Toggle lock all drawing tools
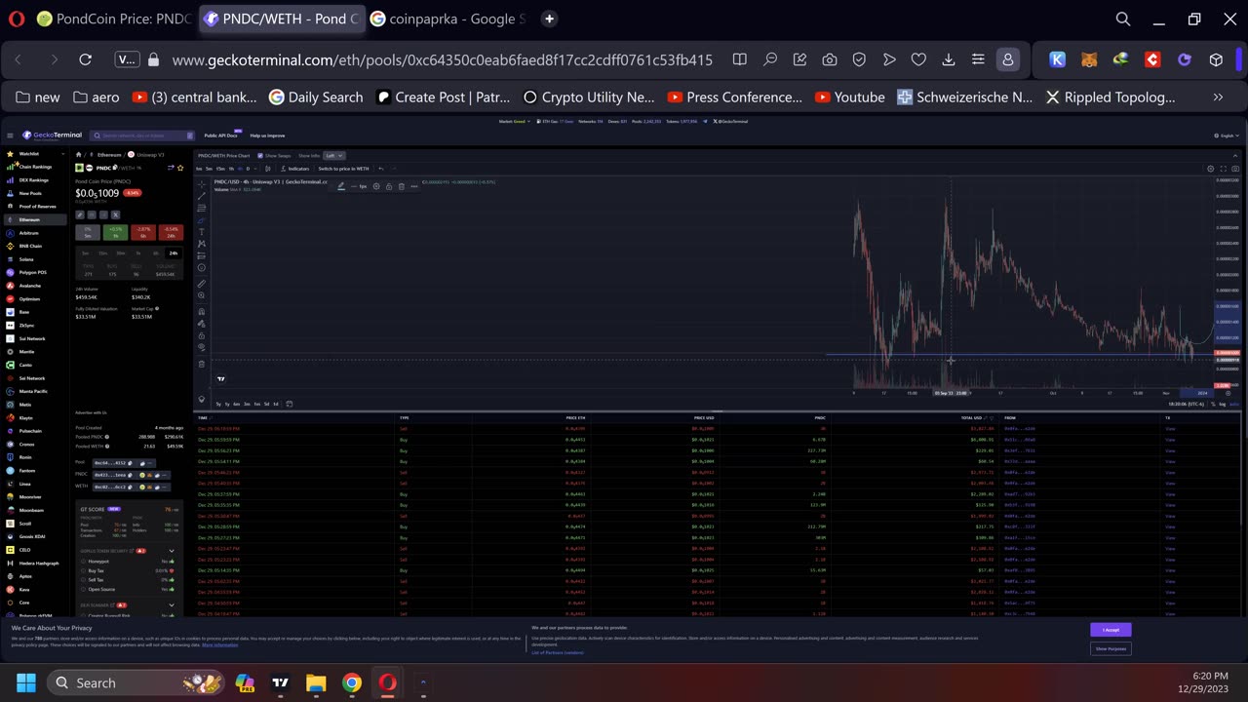 point(202,335)
